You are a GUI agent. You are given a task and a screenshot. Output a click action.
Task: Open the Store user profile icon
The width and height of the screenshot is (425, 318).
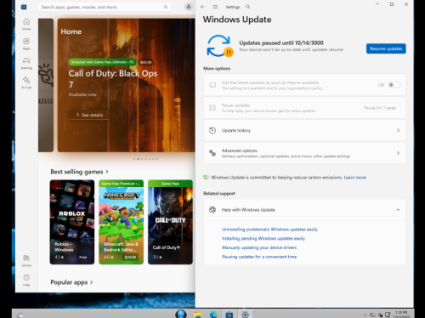tap(189, 7)
